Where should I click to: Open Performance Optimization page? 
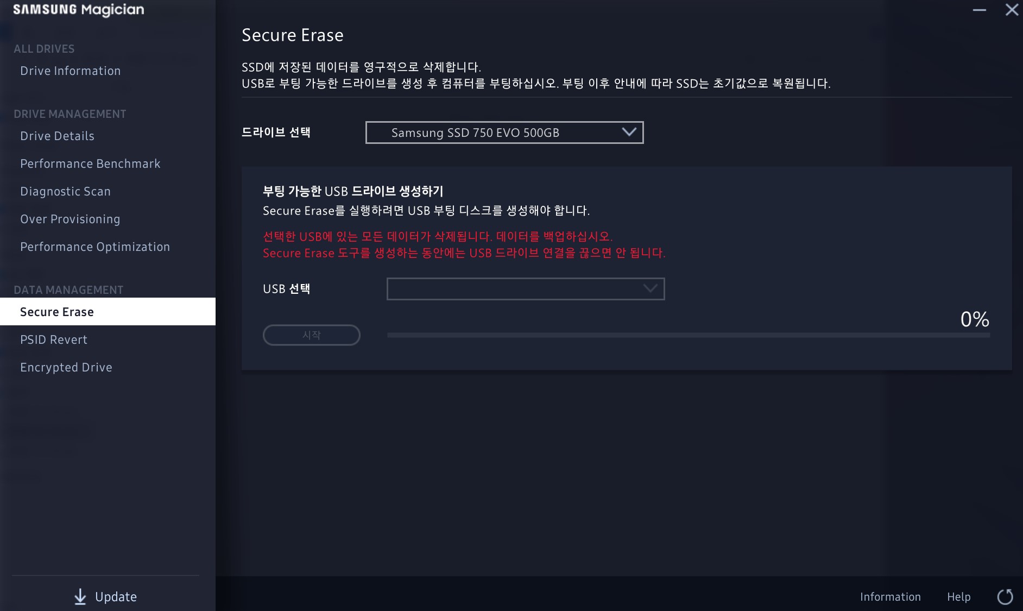(x=95, y=247)
